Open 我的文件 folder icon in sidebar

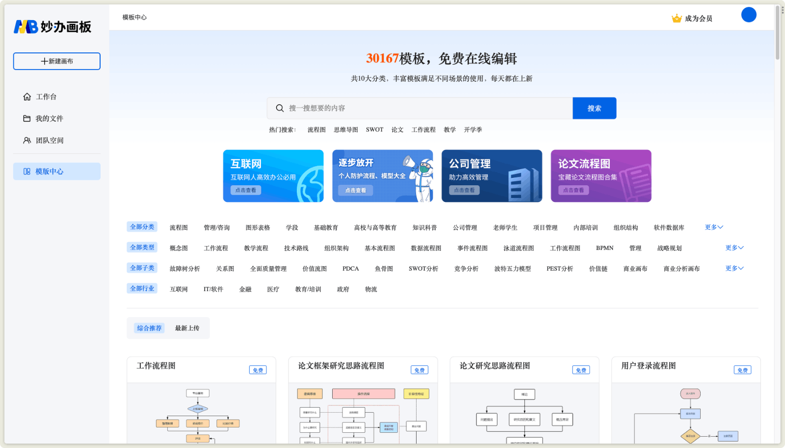coord(27,119)
